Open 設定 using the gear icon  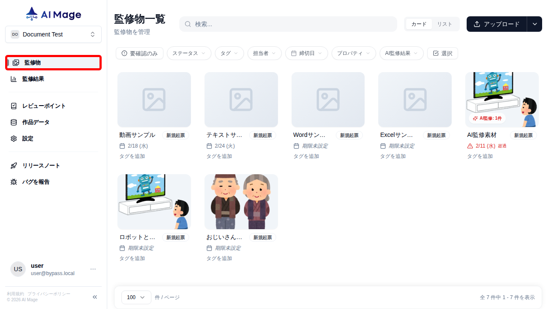(x=13, y=138)
